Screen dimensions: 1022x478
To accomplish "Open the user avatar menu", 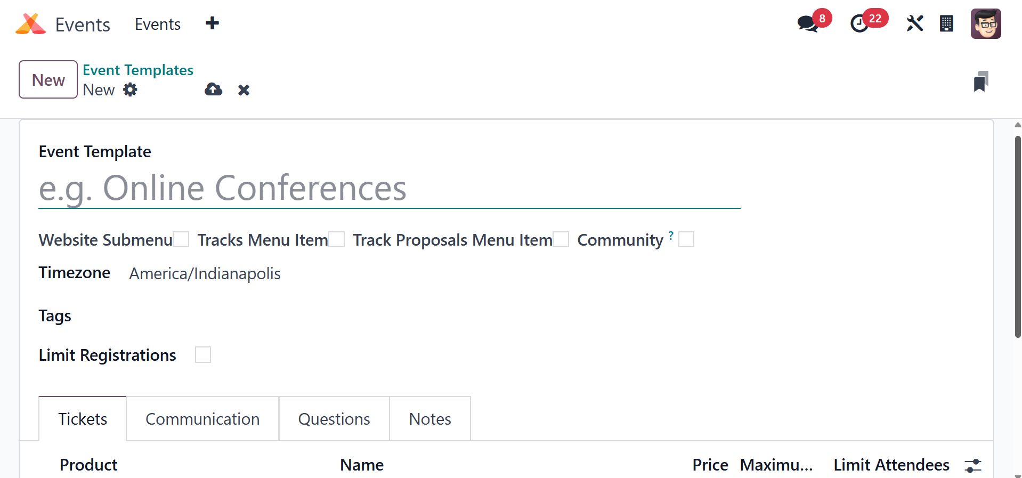I will (985, 24).
